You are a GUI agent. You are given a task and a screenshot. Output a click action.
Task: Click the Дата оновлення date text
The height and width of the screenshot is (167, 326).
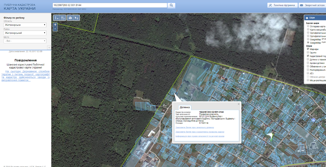pyautogui.click(x=25, y=51)
